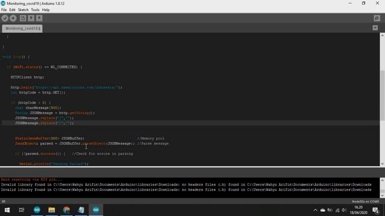
Task: Click the second 'Invalid library found' console line
Action: 186,190
